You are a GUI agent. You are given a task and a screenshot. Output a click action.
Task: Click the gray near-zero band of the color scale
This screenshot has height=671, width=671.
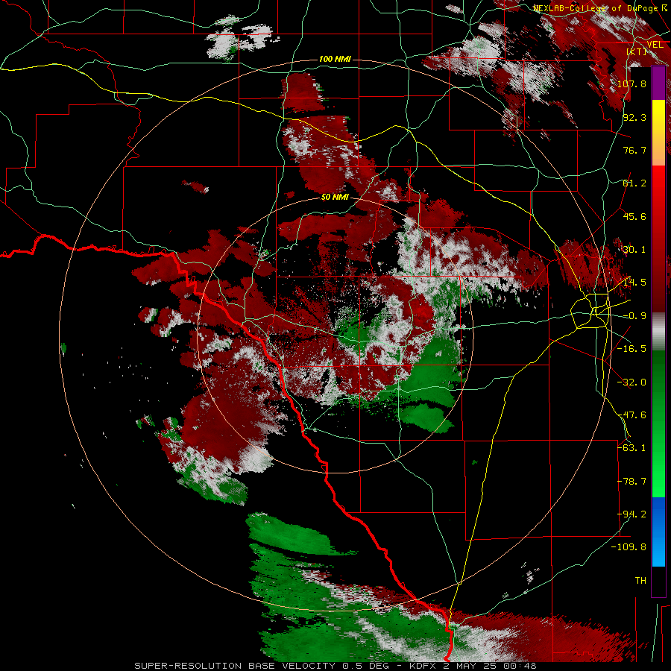click(x=658, y=332)
